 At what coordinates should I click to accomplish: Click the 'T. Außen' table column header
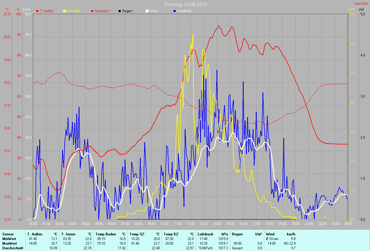(x=35, y=234)
